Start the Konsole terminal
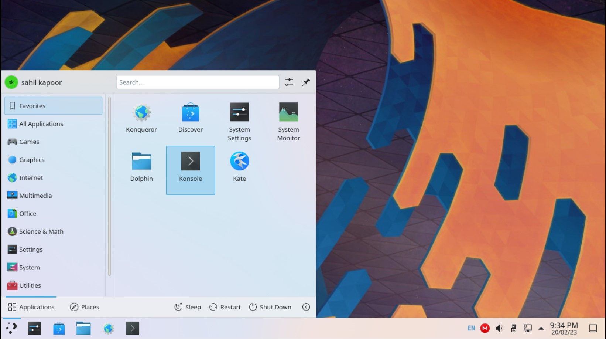 click(x=190, y=166)
